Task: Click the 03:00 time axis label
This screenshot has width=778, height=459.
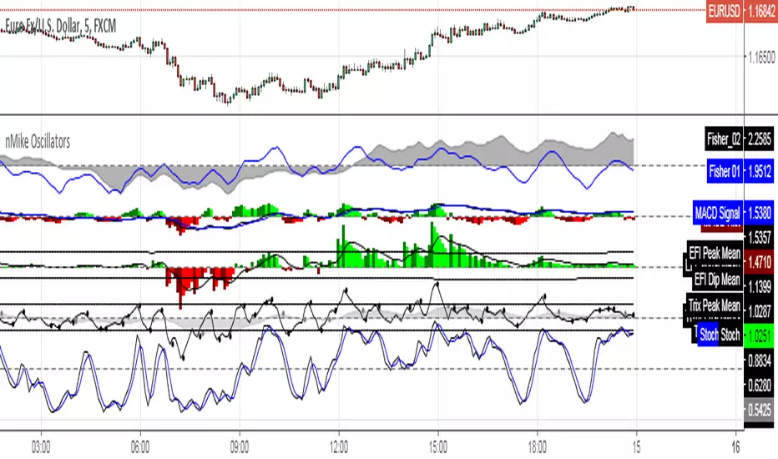Action: pyautogui.click(x=41, y=447)
